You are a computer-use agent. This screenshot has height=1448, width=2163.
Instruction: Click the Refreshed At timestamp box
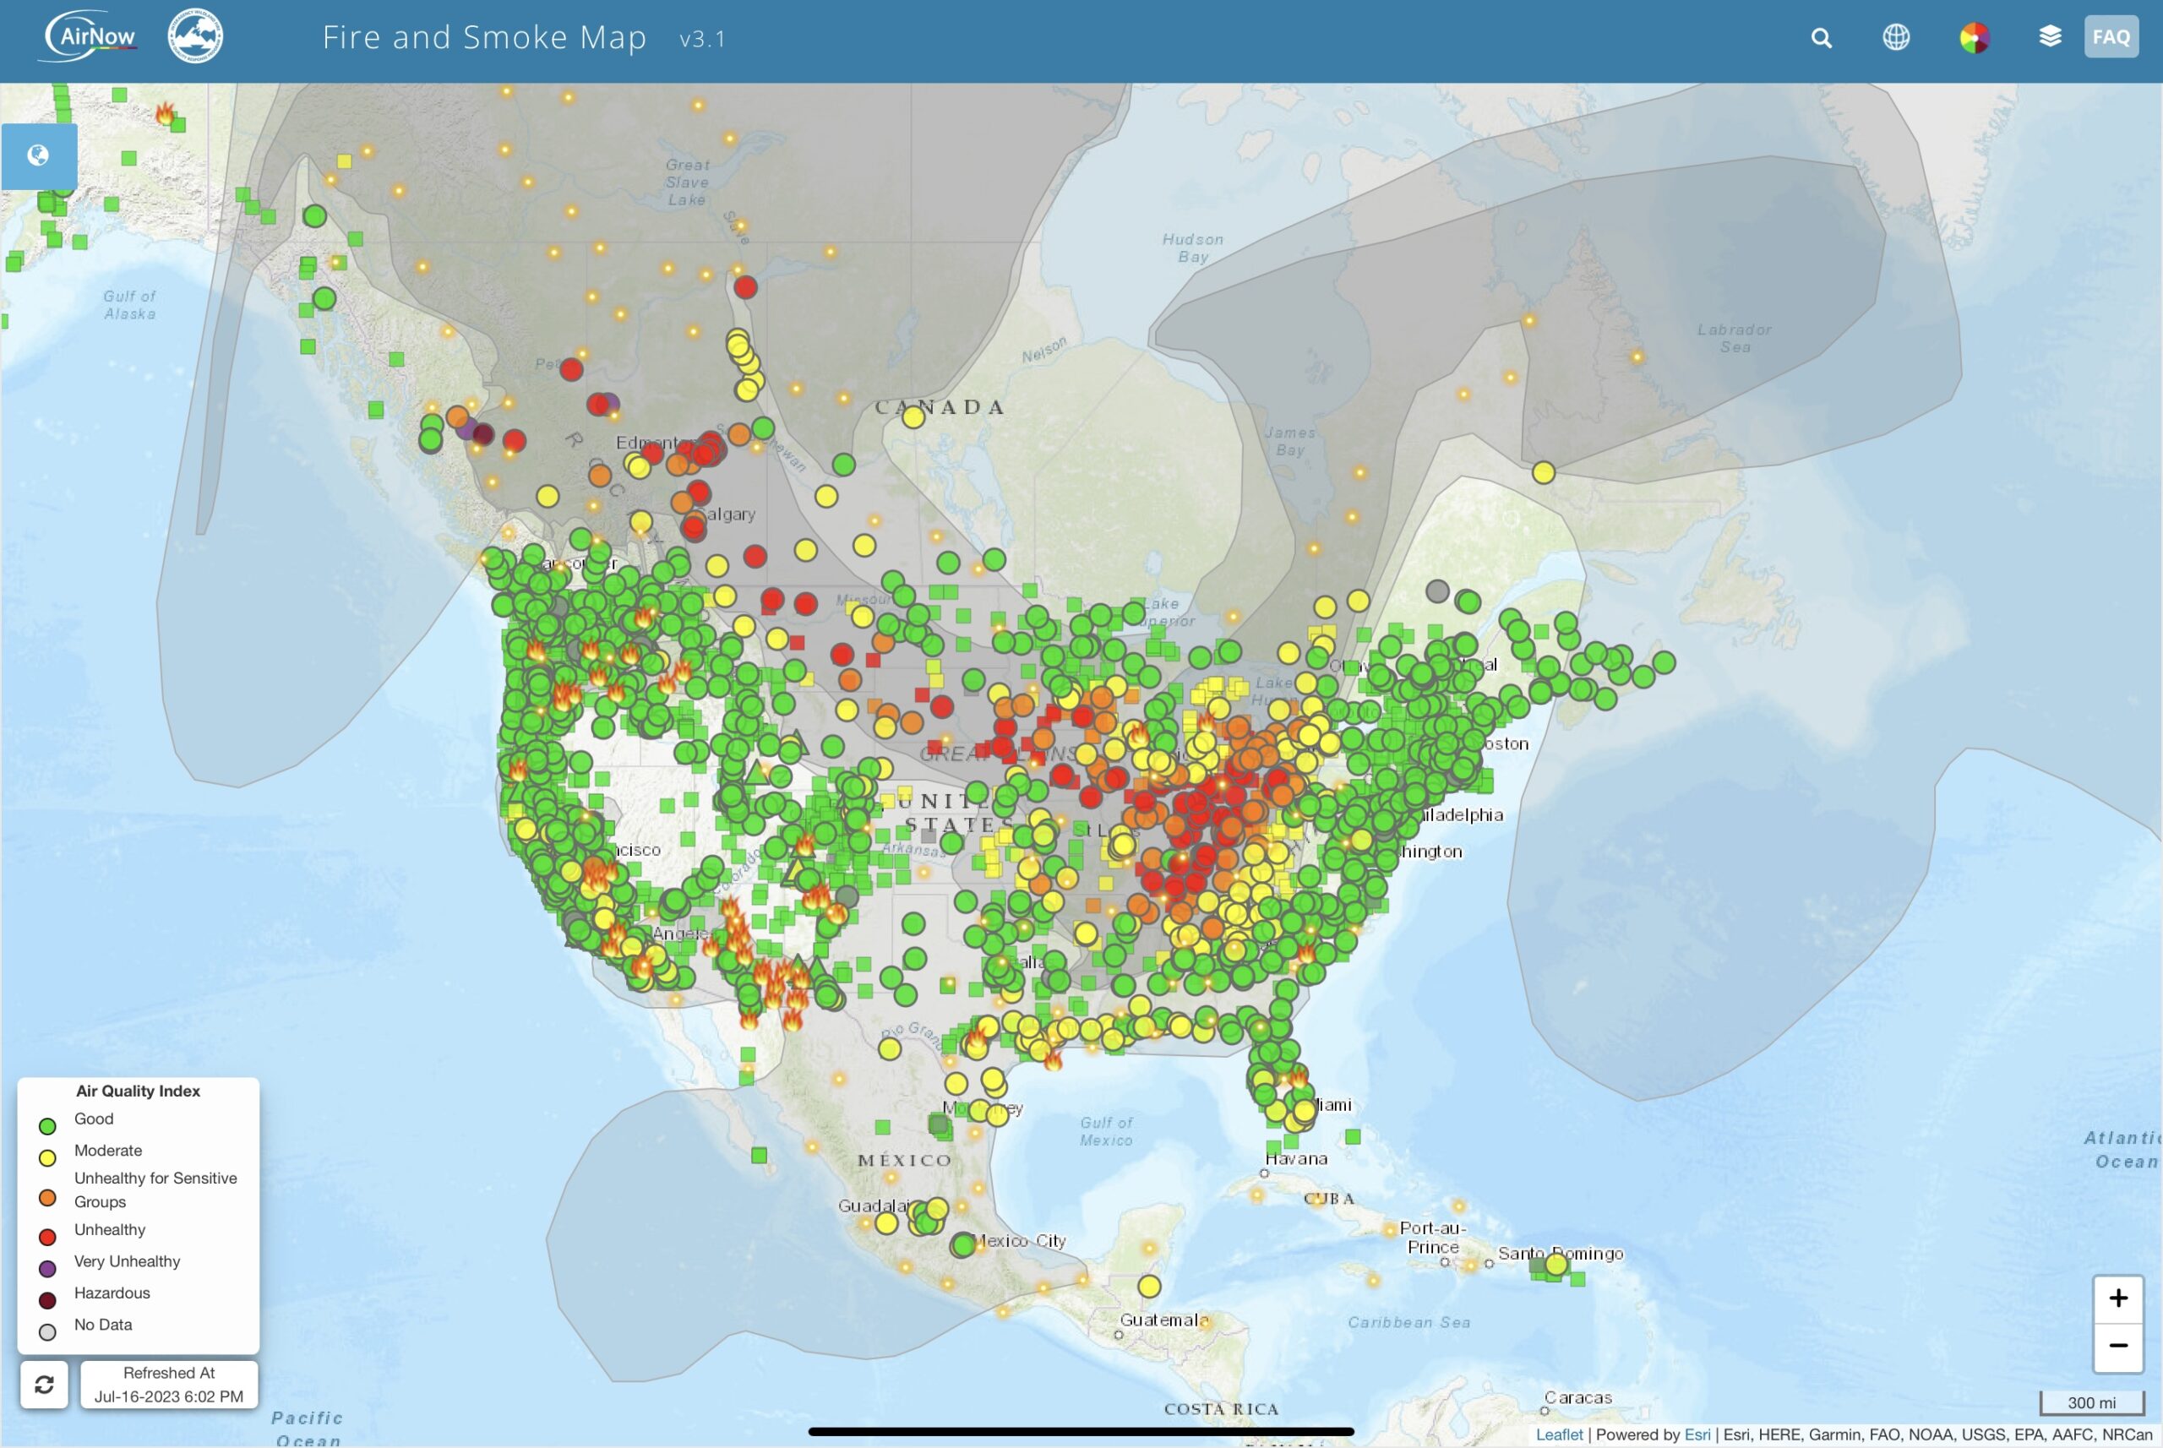click(x=168, y=1383)
